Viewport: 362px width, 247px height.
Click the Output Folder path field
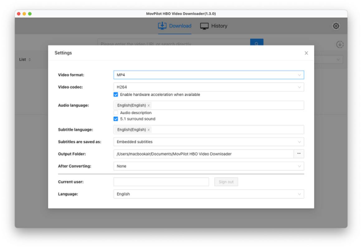[x=203, y=154]
